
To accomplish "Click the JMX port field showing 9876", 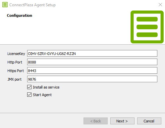I will click(x=92, y=79).
